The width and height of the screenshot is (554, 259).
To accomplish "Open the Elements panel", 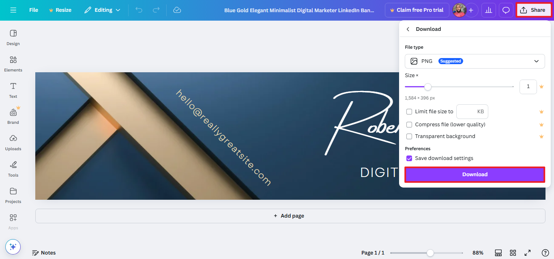I will tap(13, 64).
